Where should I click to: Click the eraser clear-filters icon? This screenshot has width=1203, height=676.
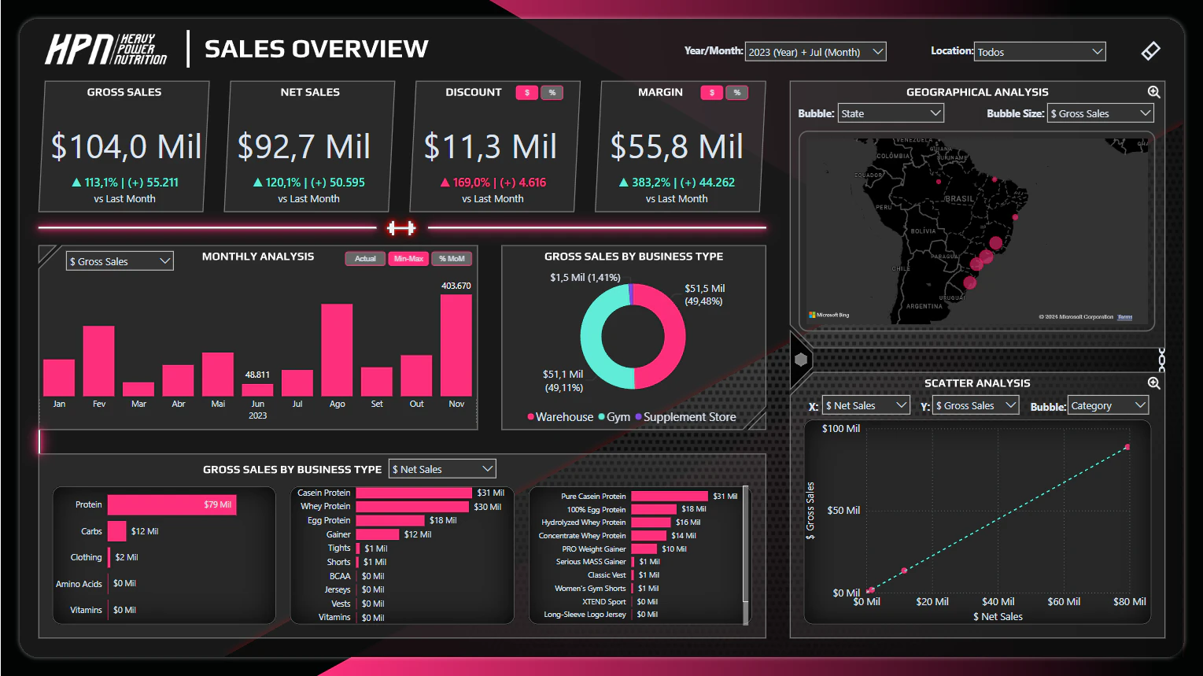tap(1150, 51)
